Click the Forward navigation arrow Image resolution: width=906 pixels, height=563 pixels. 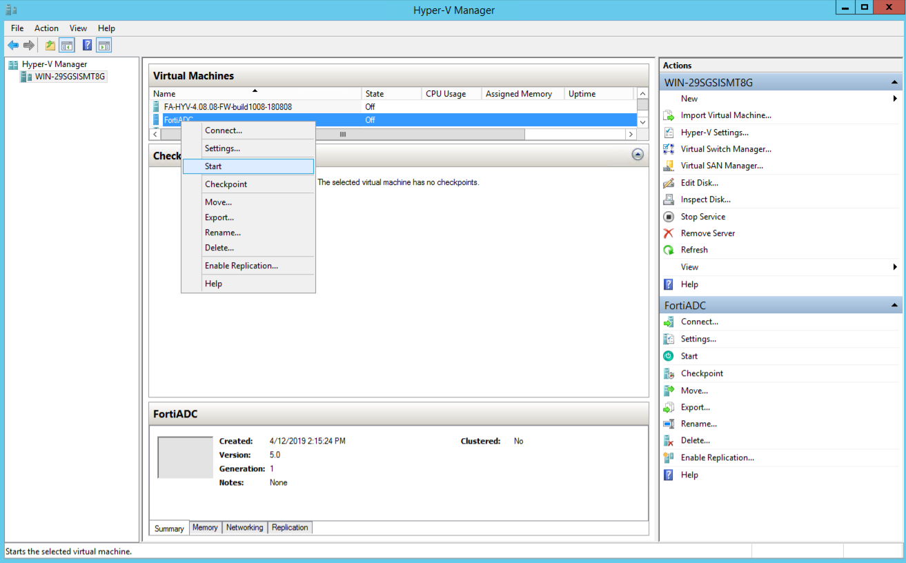tap(28, 45)
